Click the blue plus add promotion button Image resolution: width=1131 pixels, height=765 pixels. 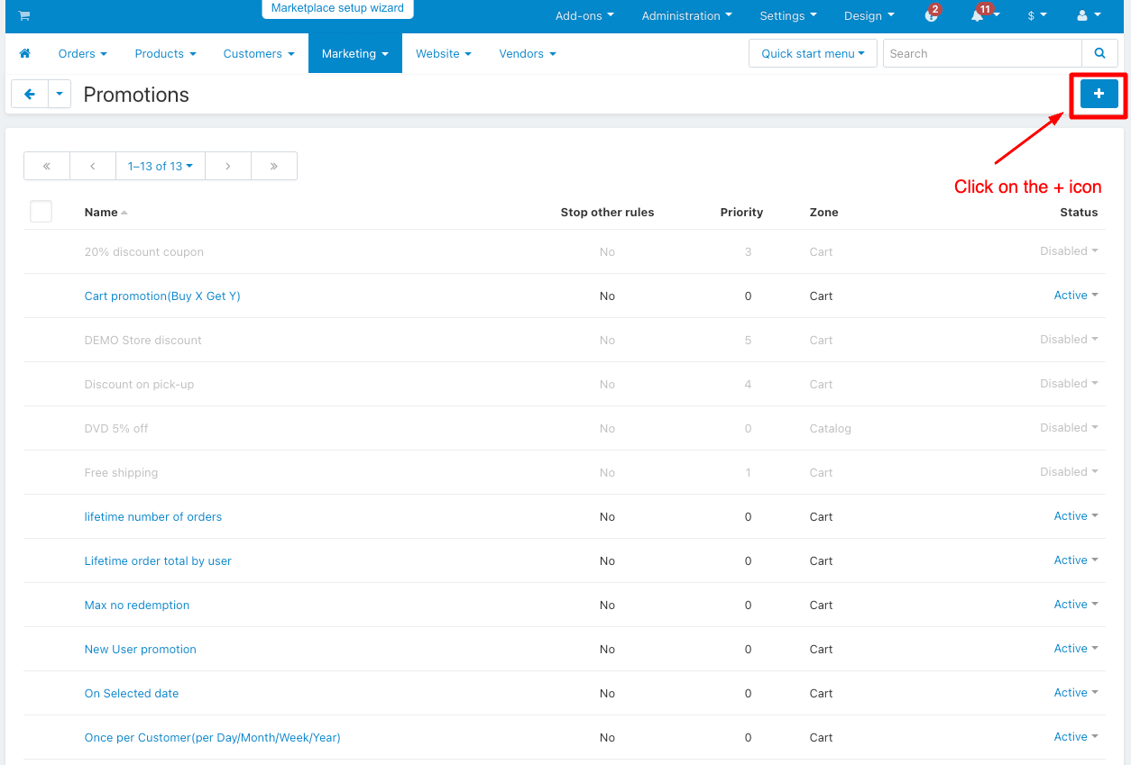[x=1099, y=94]
